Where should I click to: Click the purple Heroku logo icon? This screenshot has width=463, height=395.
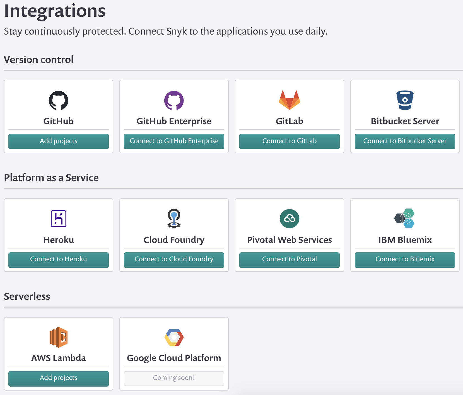click(59, 219)
